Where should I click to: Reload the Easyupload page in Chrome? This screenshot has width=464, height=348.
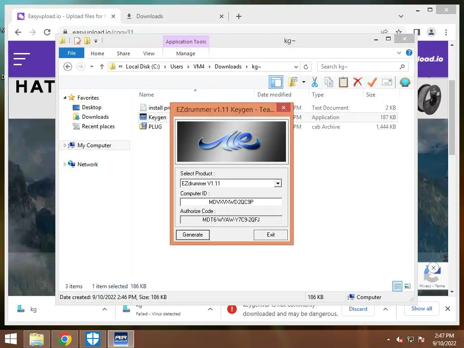(47, 32)
